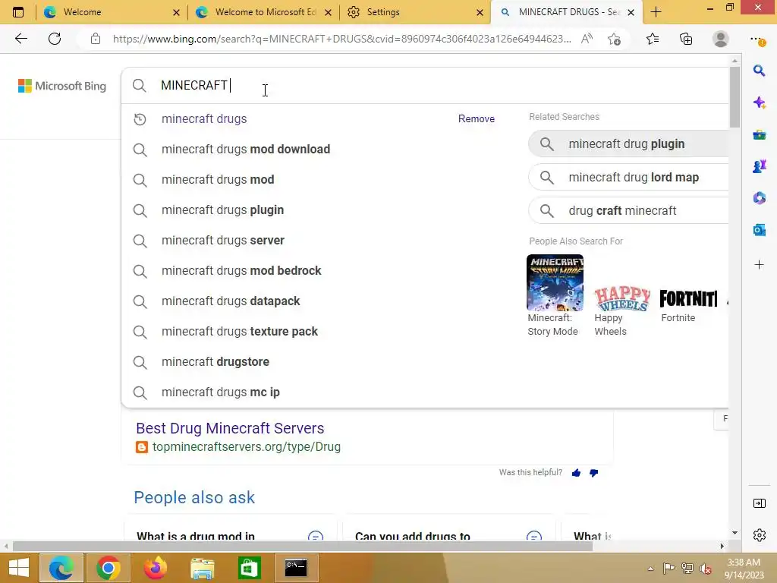Open the sidebar Microsoft 365 icon

pos(759,198)
